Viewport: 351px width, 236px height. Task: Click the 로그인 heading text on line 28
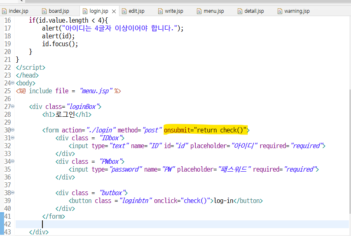click(65, 114)
